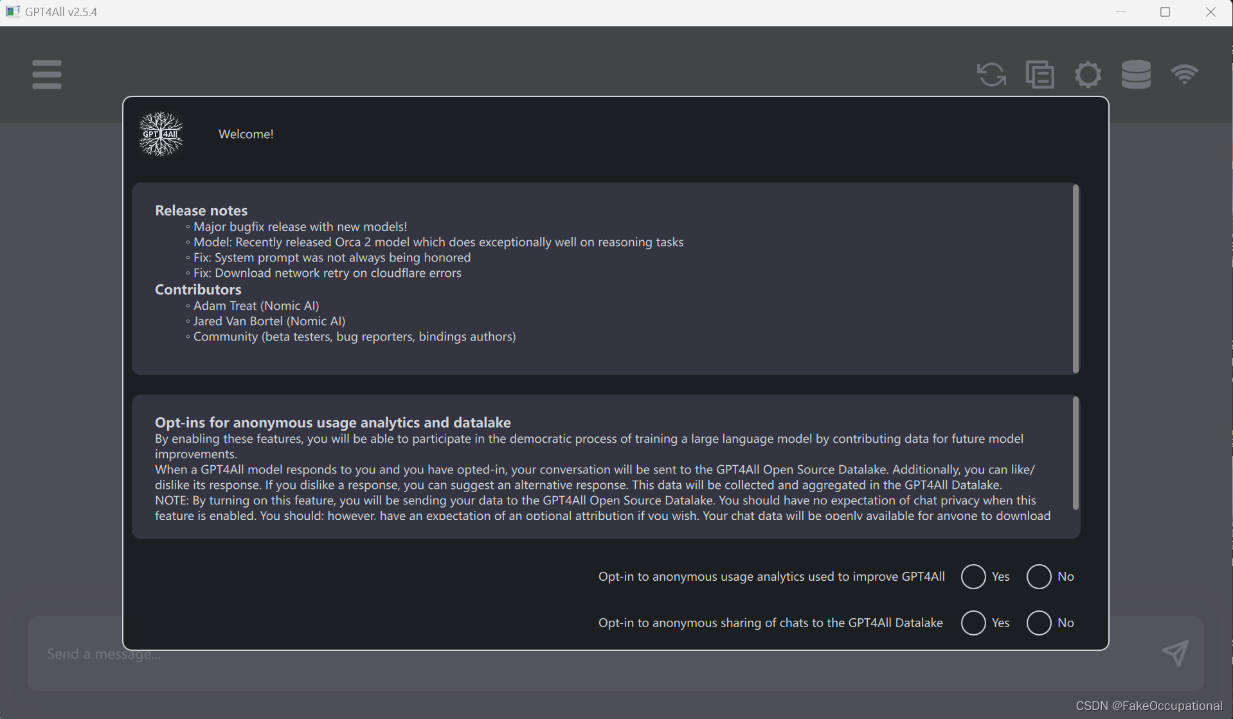The image size is (1233, 719).
Task: Click the release notes panel scrollbar
Action: [x=1075, y=278]
